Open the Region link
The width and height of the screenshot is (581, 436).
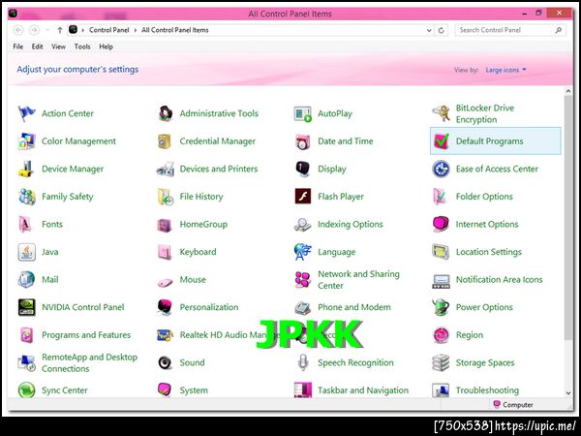pos(470,335)
